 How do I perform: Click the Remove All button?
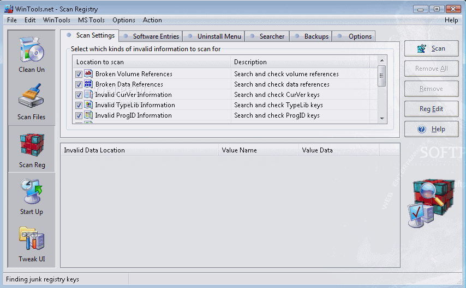(431, 69)
